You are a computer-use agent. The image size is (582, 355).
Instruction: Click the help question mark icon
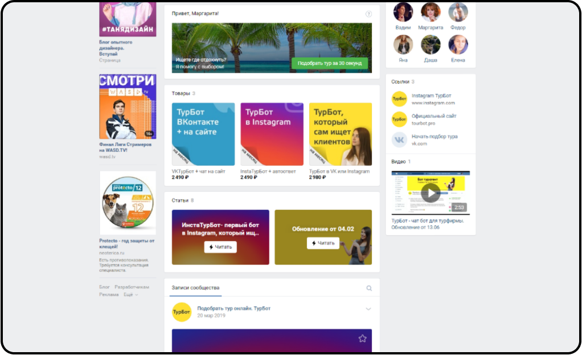(x=368, y=14)
